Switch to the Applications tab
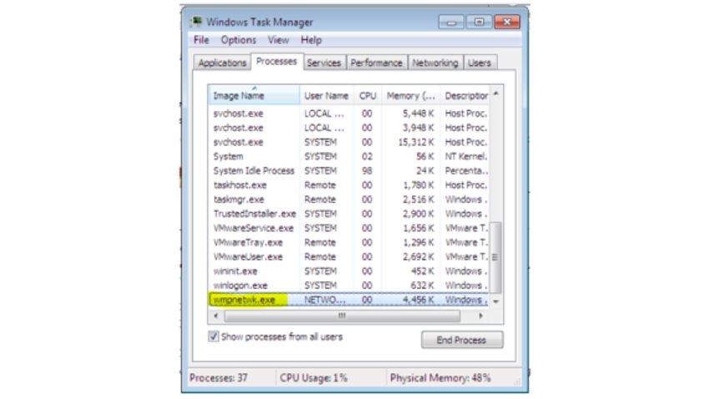The width and height of the screenshot is (709, 399). [222, 63]
